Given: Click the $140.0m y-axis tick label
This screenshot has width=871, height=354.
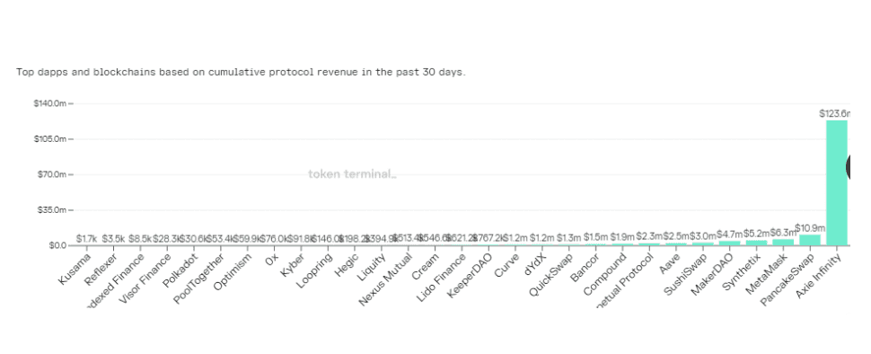Looking at the screenshot, I should coord(50,103).
